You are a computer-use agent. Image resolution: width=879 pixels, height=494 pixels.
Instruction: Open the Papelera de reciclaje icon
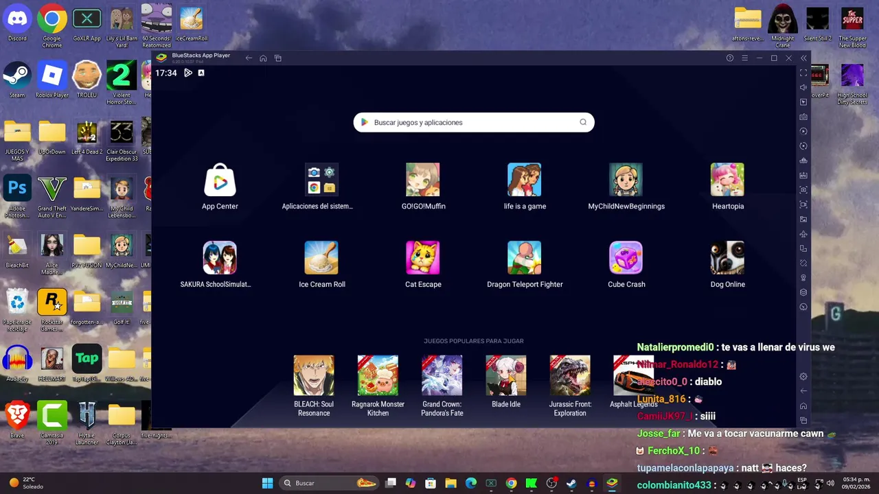point(17,310)
